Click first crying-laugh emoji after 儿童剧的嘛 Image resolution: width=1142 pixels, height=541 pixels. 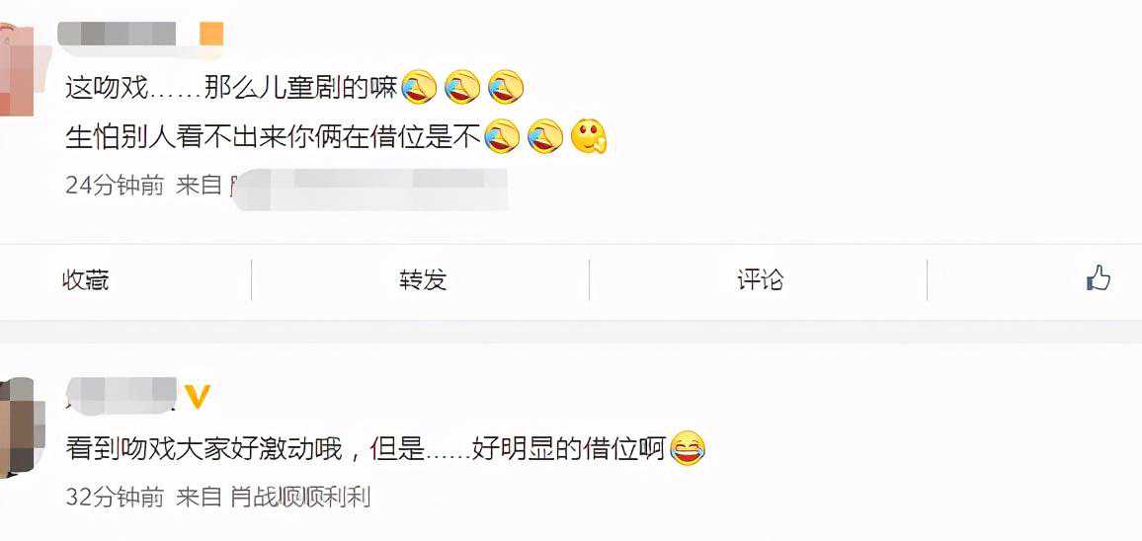(x=419, y=89)
